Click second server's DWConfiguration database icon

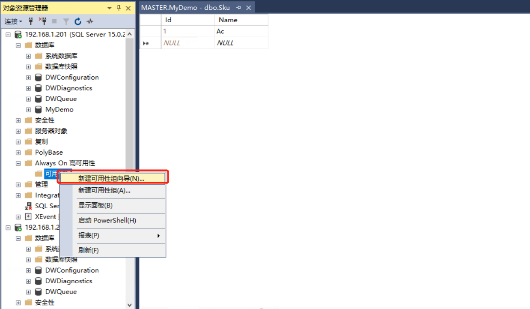[x=39, y=270]
